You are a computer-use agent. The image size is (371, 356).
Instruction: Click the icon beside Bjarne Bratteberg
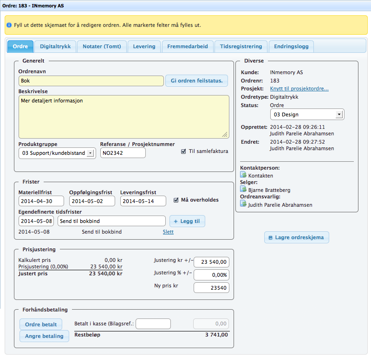pos(244,190)
